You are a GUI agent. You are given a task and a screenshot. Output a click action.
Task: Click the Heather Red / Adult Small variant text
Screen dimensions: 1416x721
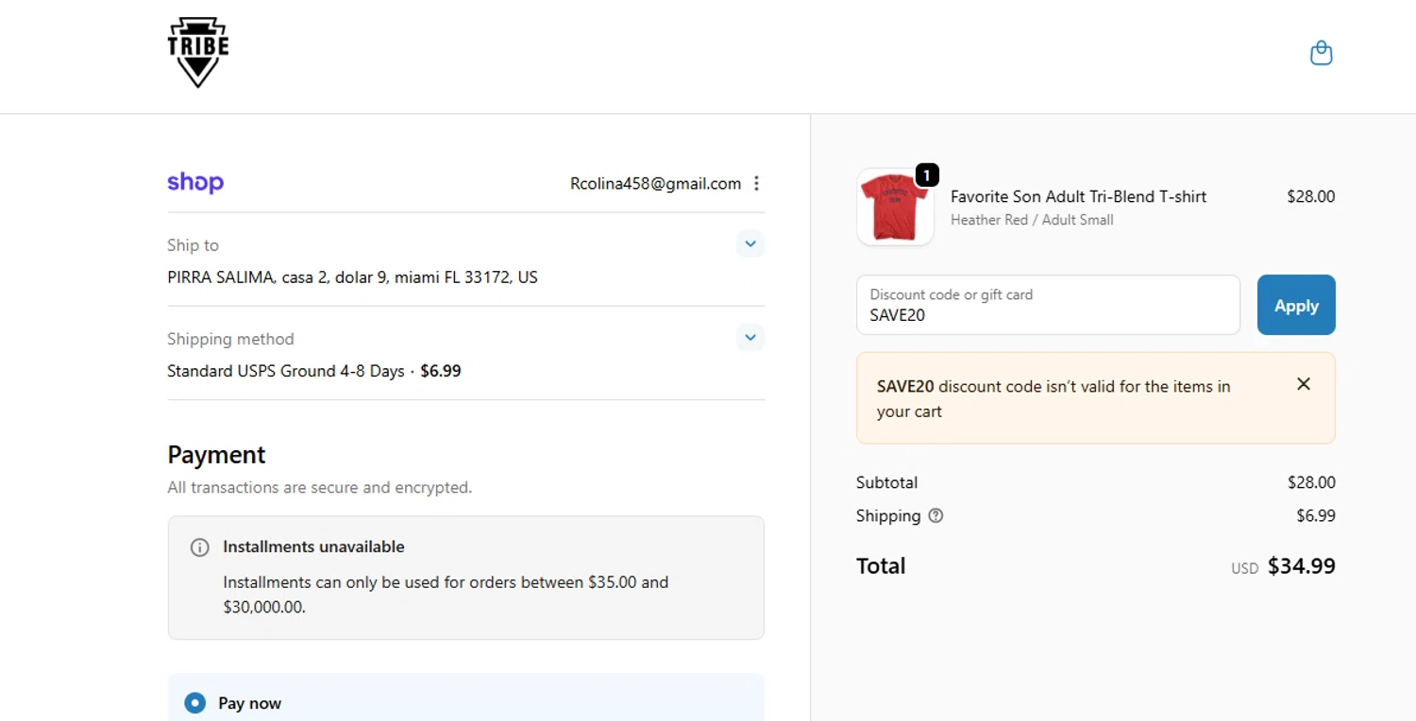tap(1032, 220)
